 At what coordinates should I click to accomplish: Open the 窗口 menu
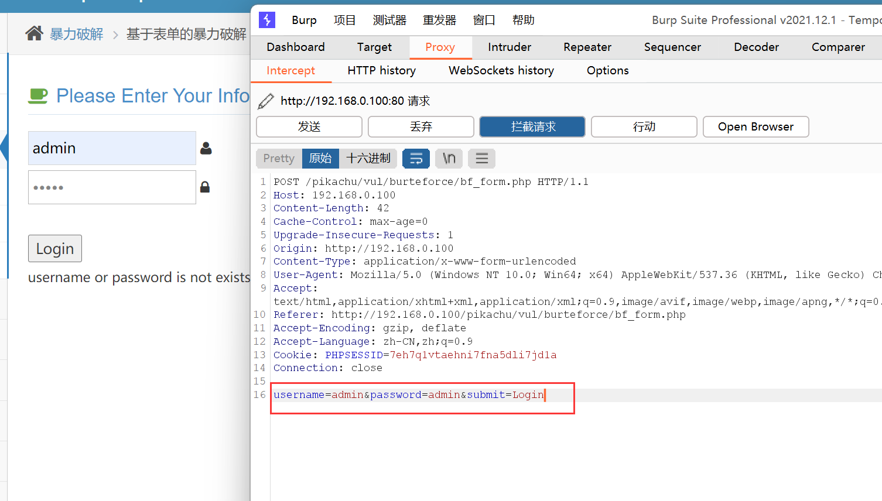point(484,20)
